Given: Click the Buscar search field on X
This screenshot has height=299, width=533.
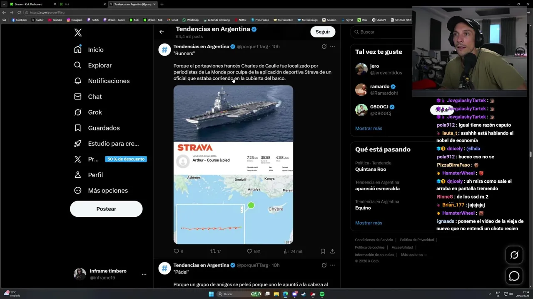Looking at the screenshot, I should click(x=381, y=32).
